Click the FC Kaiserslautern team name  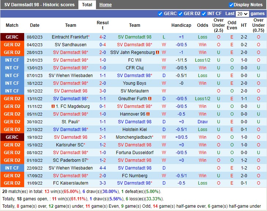pos(71,183)
